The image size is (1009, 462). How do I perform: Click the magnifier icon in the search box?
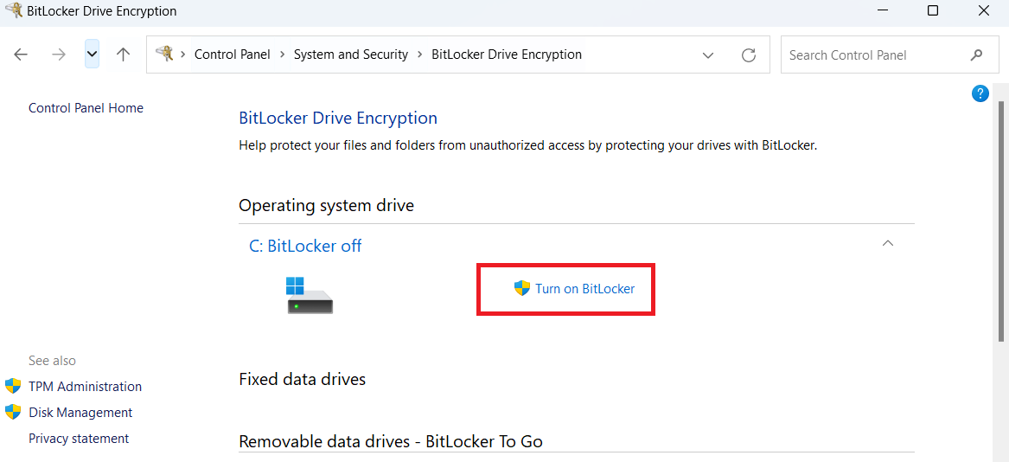point(976,55)
